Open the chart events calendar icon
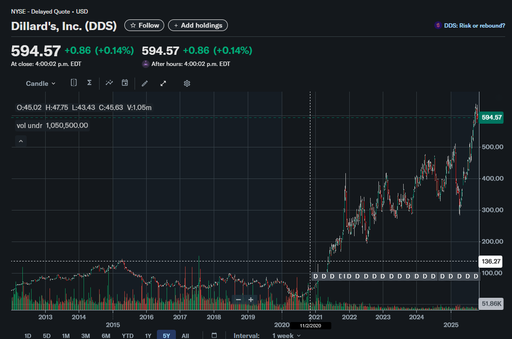This screenshot has width=512, height=339. tap(125, 83)
